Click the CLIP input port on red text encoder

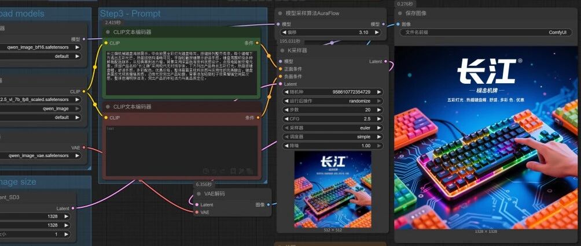click(106, 118)
